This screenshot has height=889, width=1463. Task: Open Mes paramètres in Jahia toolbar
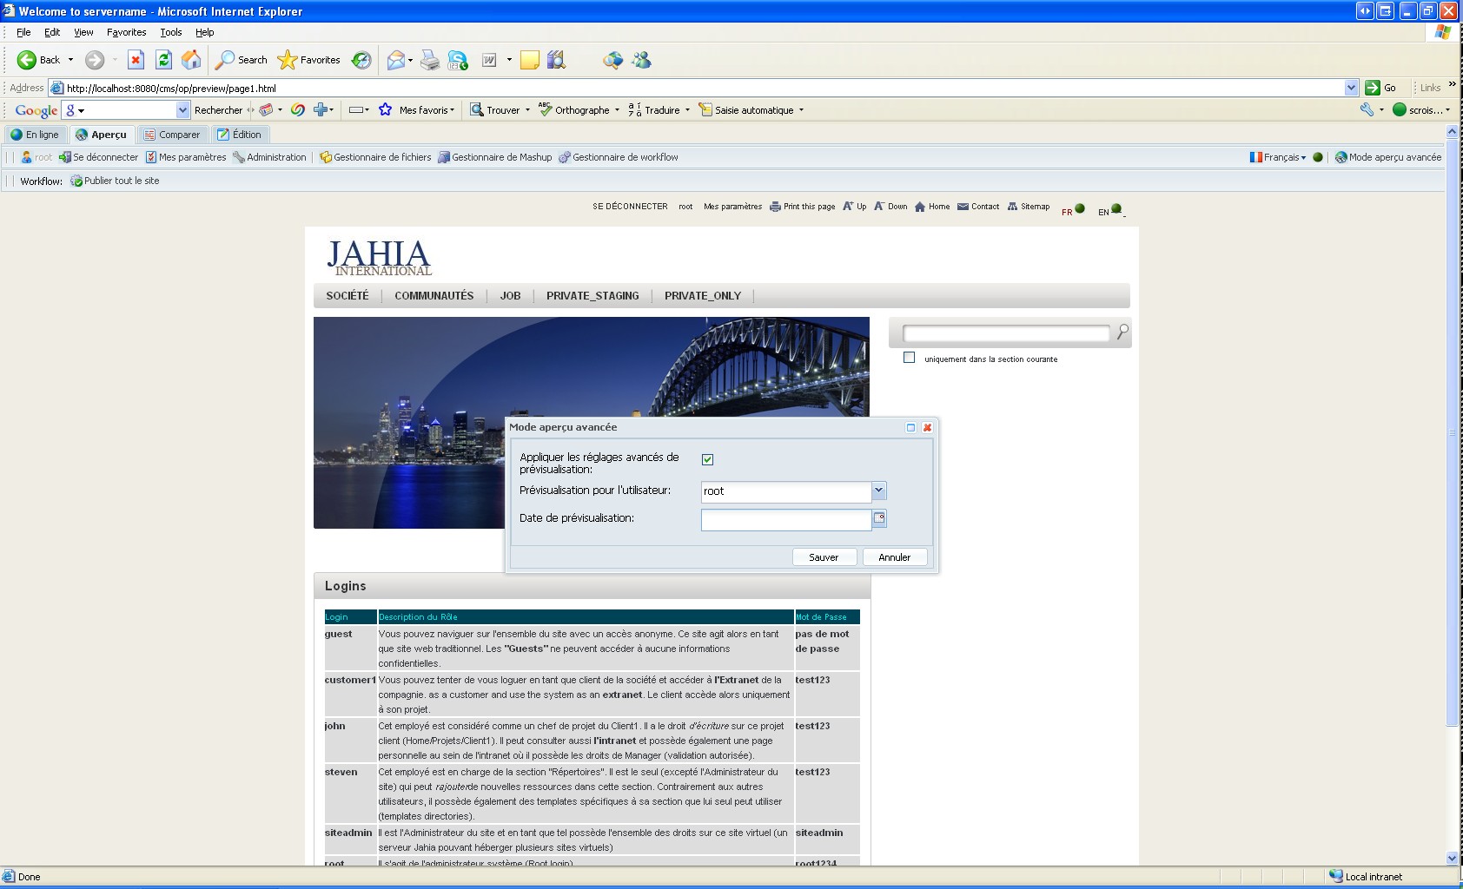click(186, 157)
